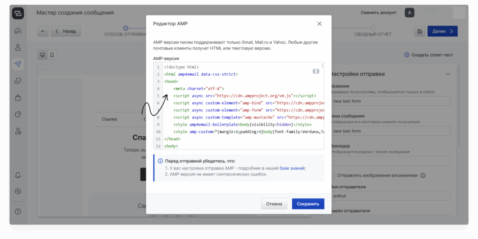Enable "Отправлять изображения вложениями" checkbox
This screenshot has height=239, width=478.
[332, 176]
